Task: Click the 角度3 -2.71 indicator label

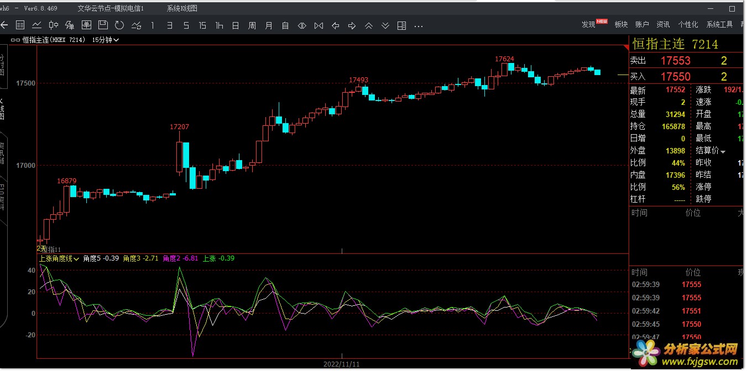Action: 141,258
